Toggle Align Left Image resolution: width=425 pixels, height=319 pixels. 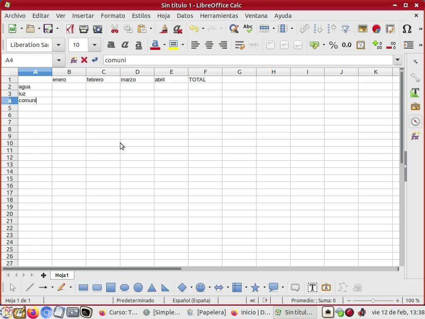[195, 45]
